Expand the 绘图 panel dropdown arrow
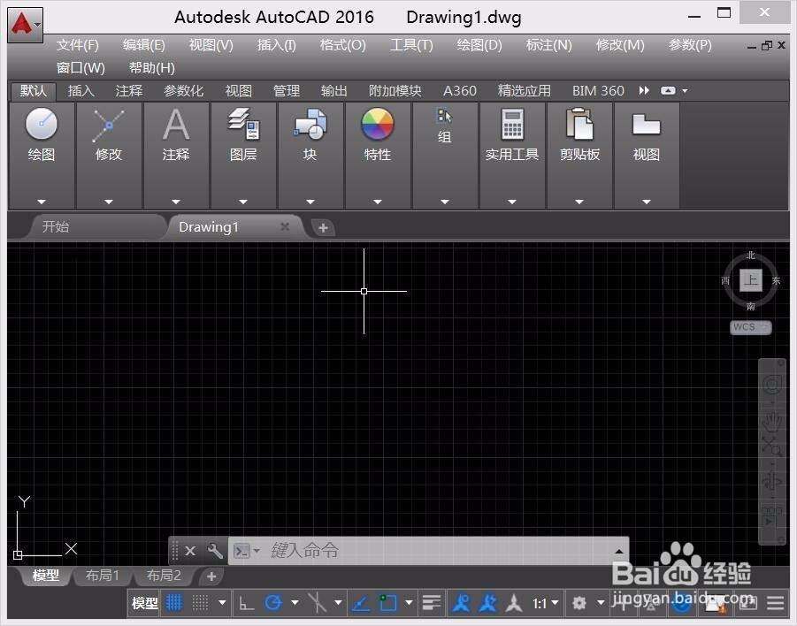797x626 pixels. 42,202
